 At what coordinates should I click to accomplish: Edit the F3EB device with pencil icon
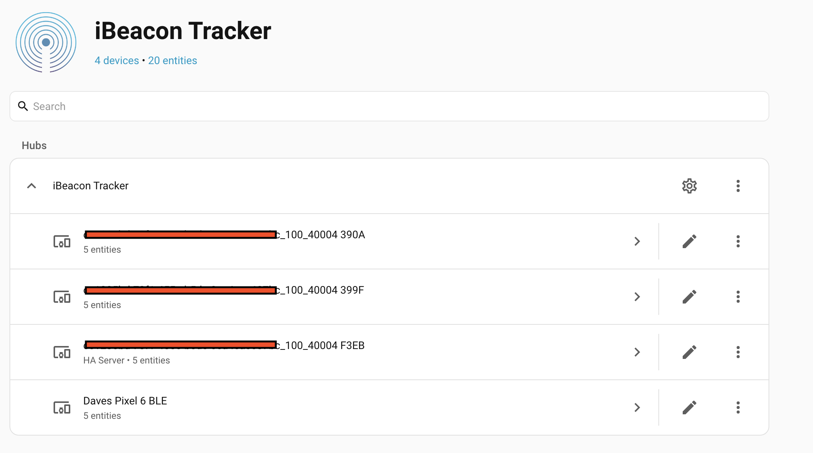[689, 352]
